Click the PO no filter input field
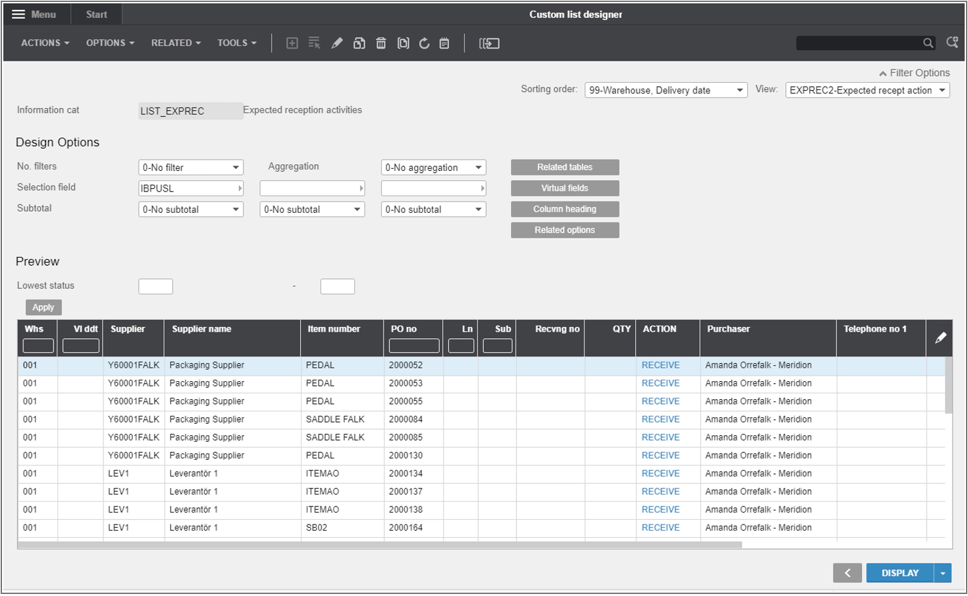968x596 pixels. click(x=414, y=346)
